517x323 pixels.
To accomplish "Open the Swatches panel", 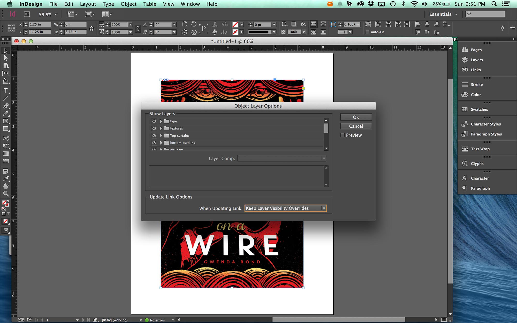I will click(479, 109).
